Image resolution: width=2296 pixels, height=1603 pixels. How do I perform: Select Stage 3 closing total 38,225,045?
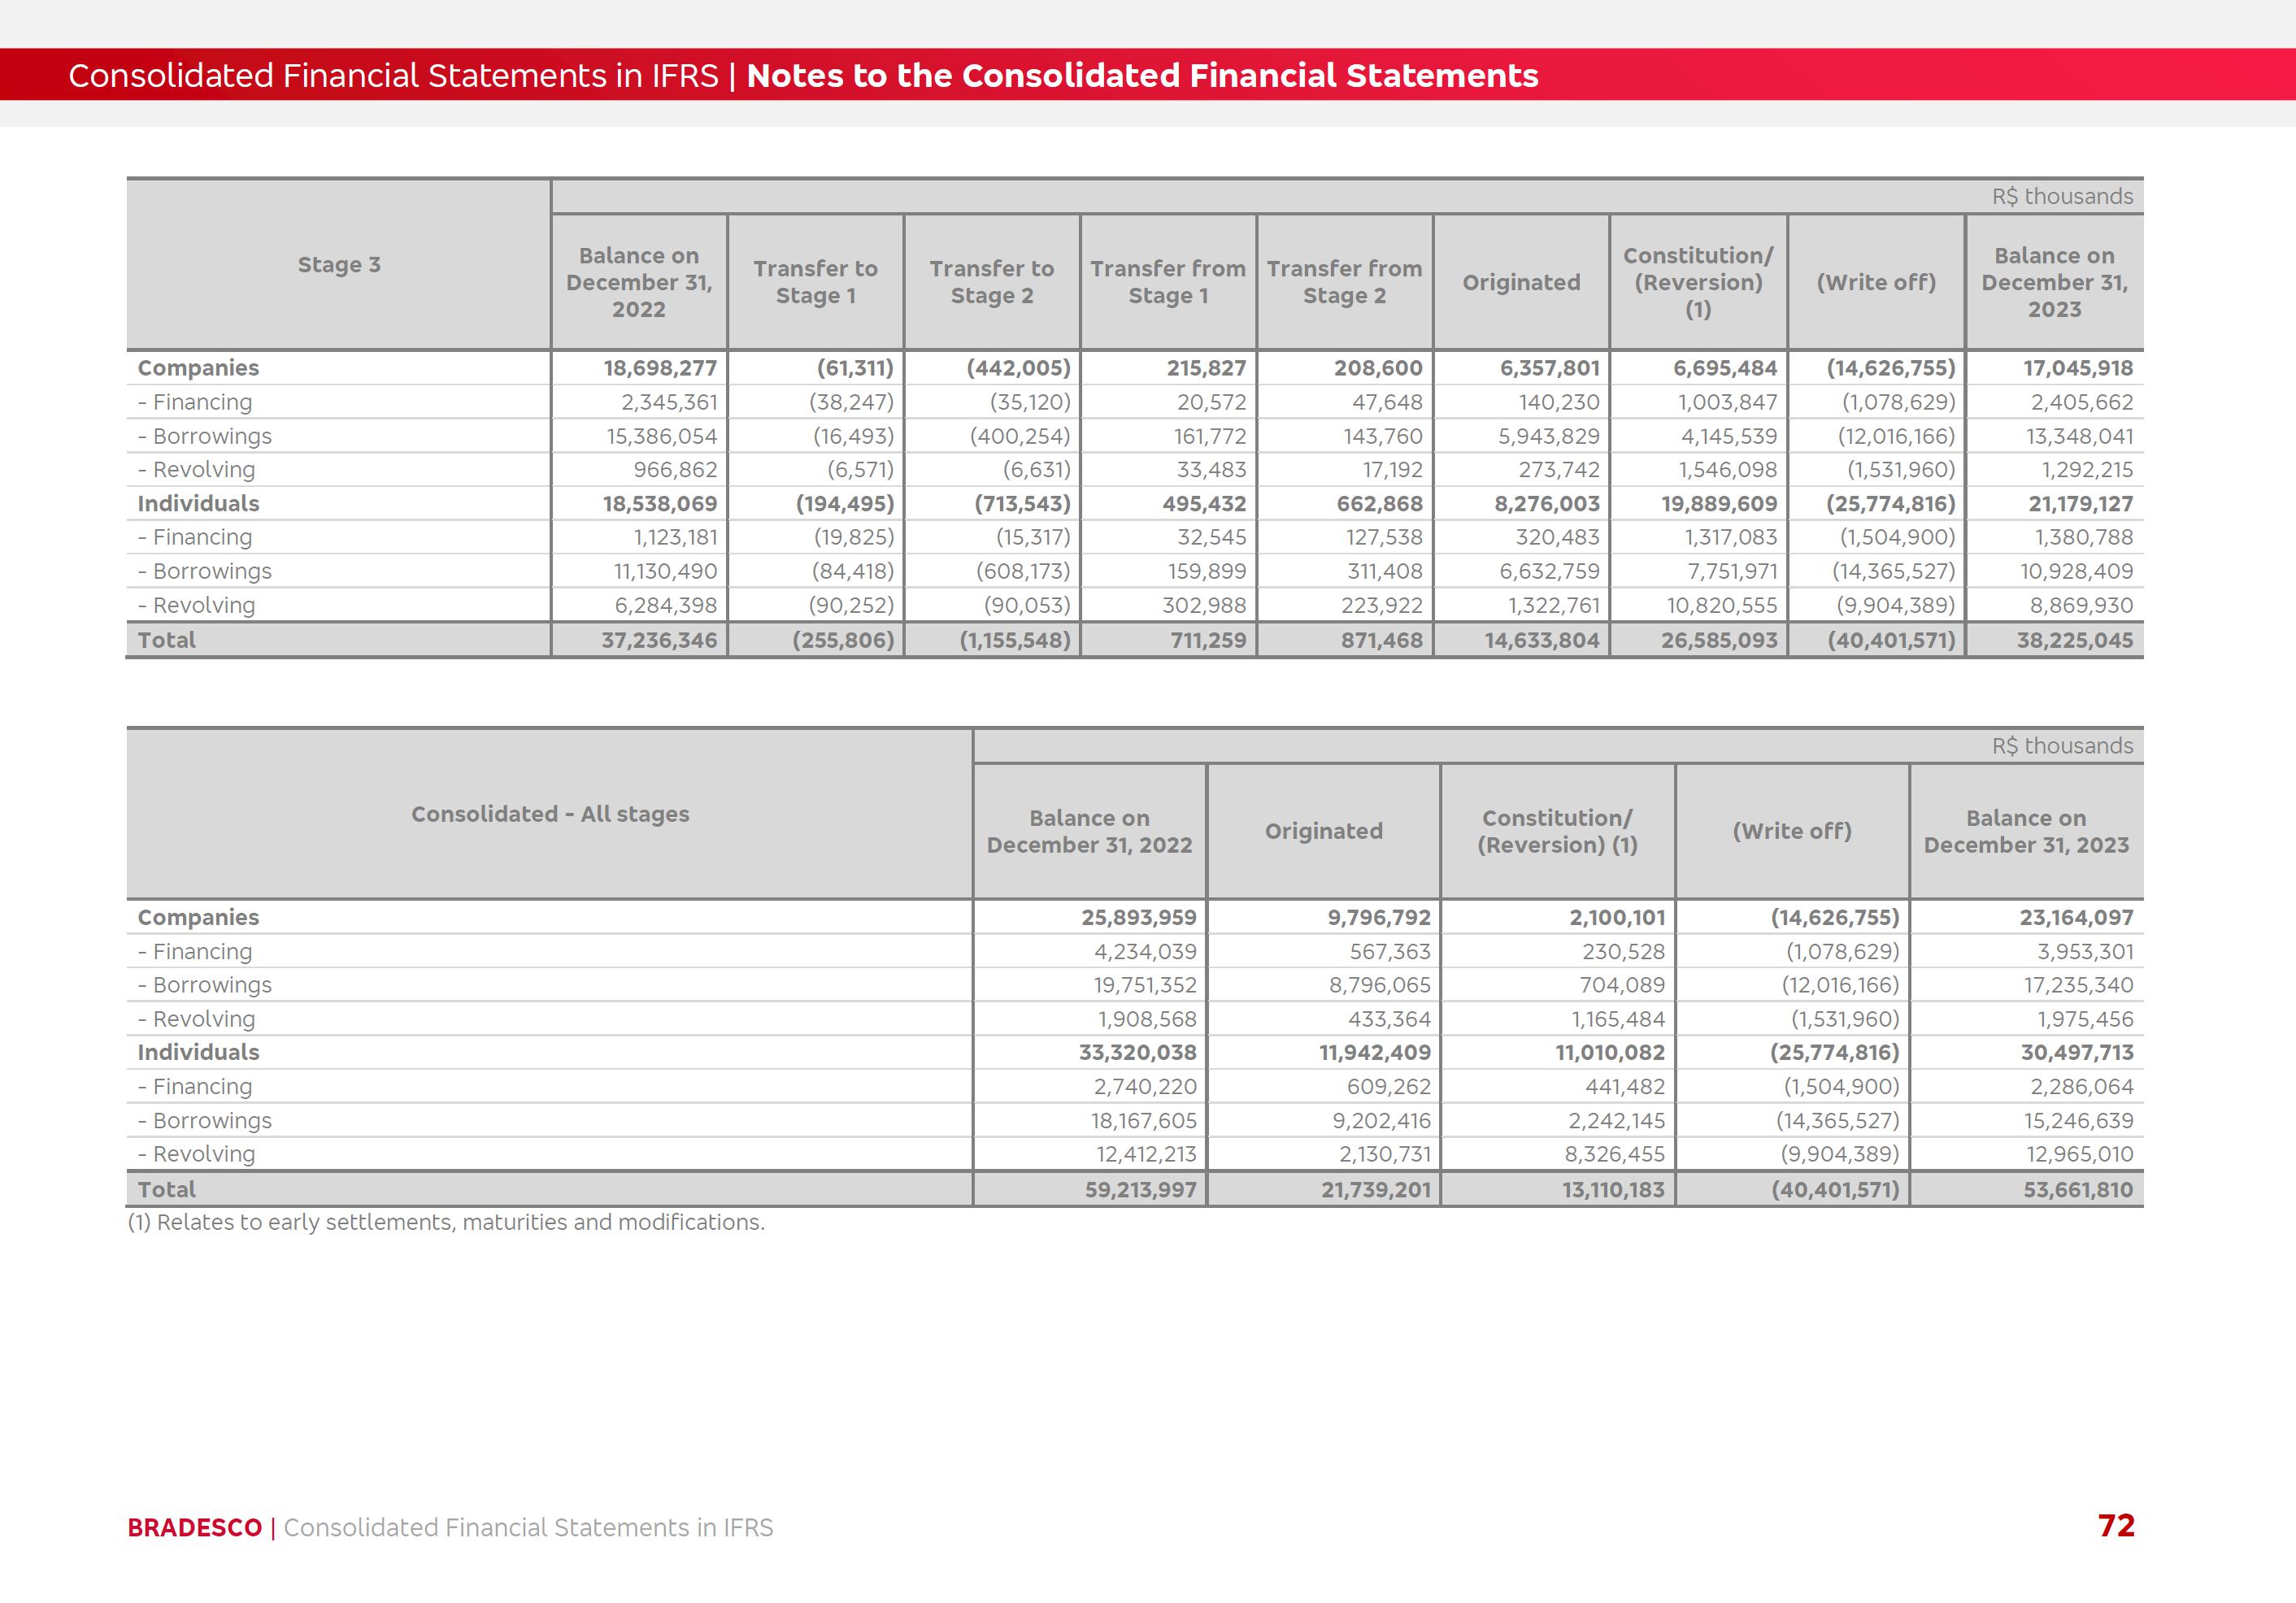(x=2074, y=640)
